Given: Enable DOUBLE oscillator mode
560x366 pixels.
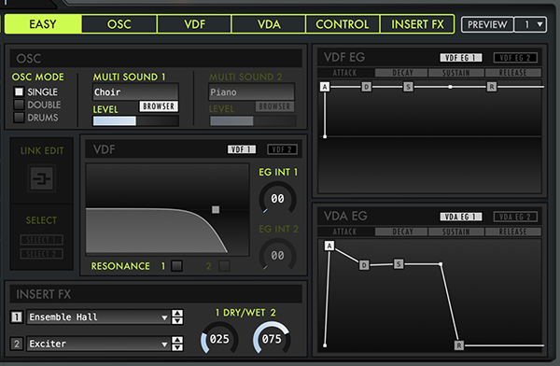Looking at the screenshot, I should coord(19,105).
